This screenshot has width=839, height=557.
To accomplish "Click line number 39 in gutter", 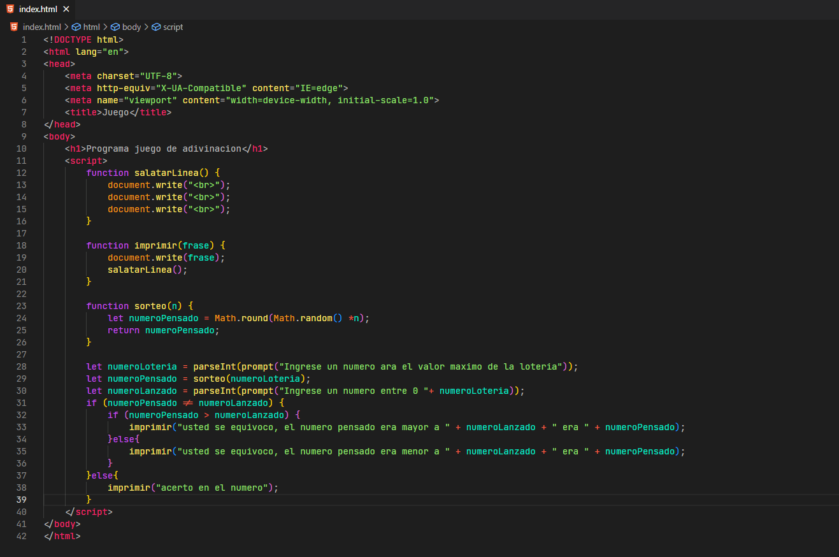I will click(23, 500).
